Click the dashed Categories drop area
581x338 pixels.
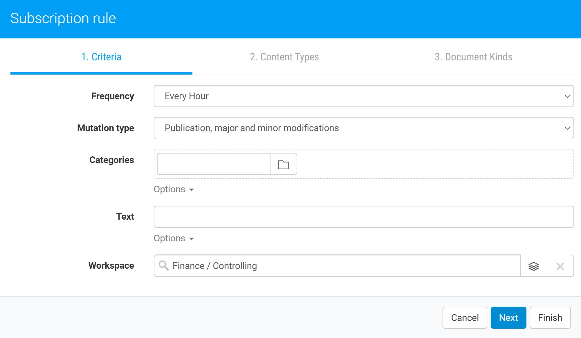435,164
